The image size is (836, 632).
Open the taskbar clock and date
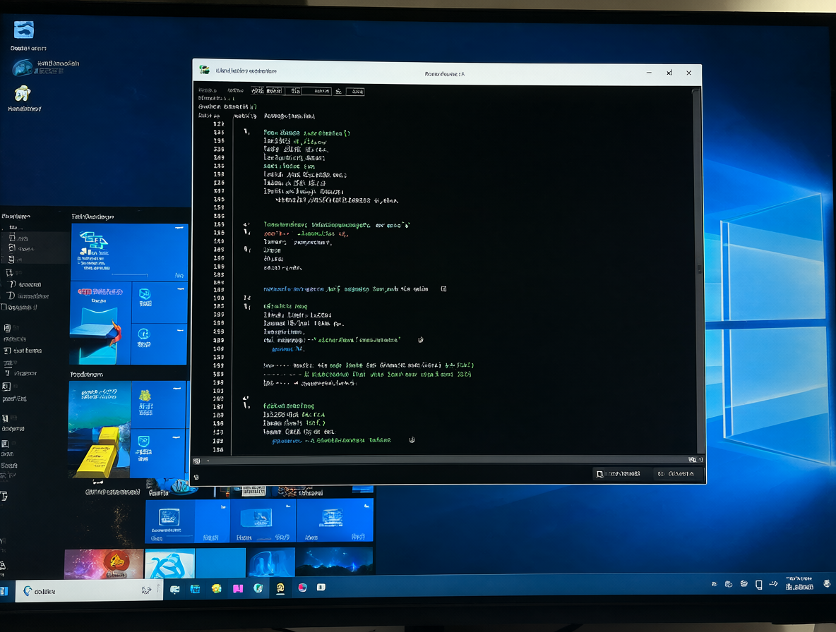point(799,583)
